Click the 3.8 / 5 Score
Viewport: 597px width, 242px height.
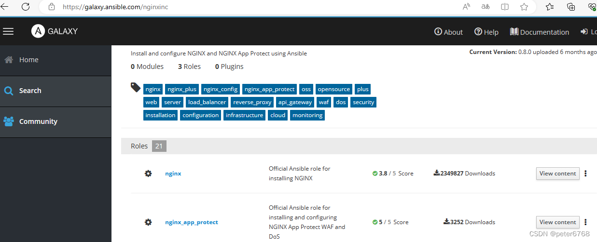click(393, 174)
